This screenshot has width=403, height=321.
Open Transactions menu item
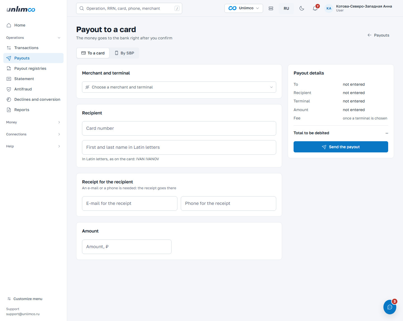click(x=33, y=48)
